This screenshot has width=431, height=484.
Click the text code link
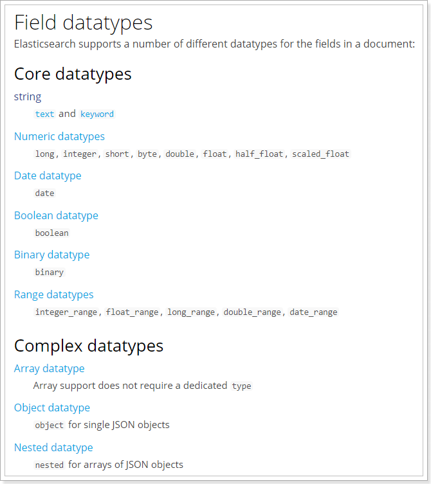coord(45,114)
